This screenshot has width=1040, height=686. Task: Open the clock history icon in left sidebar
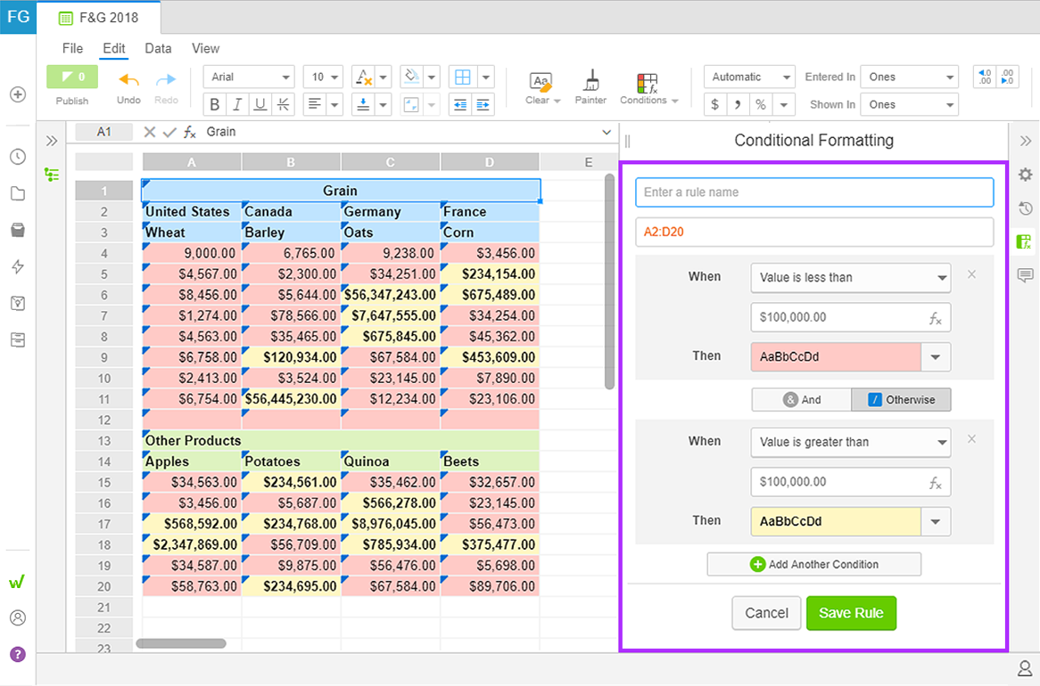click(18, 157)
